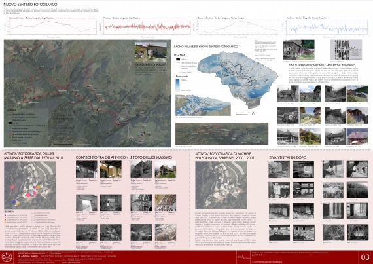Click 'LEGENDA' heading beside the viewshed map
The image size is (373, 264).
pos(179,55)
